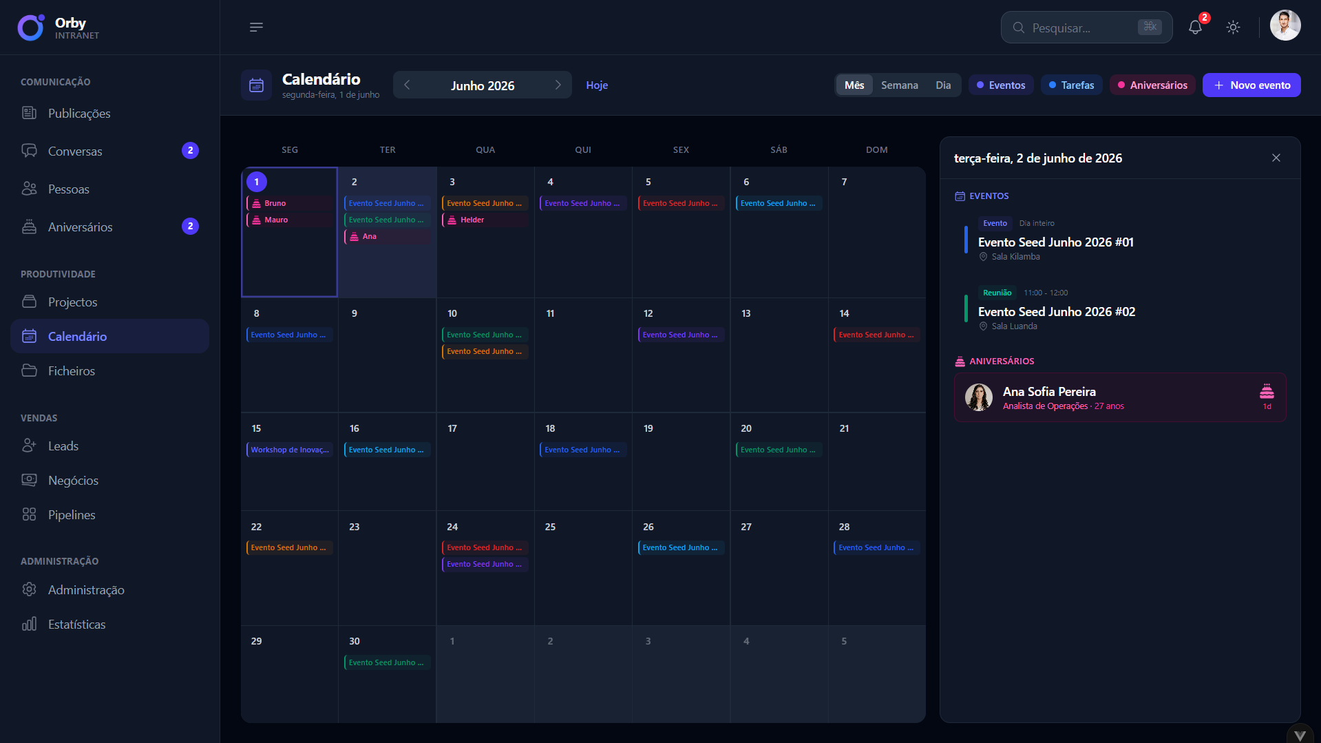This screenshot has width=1321, height=743.
Task: Click cake icon on Ana Sofia card
Action: point(1267,391)
